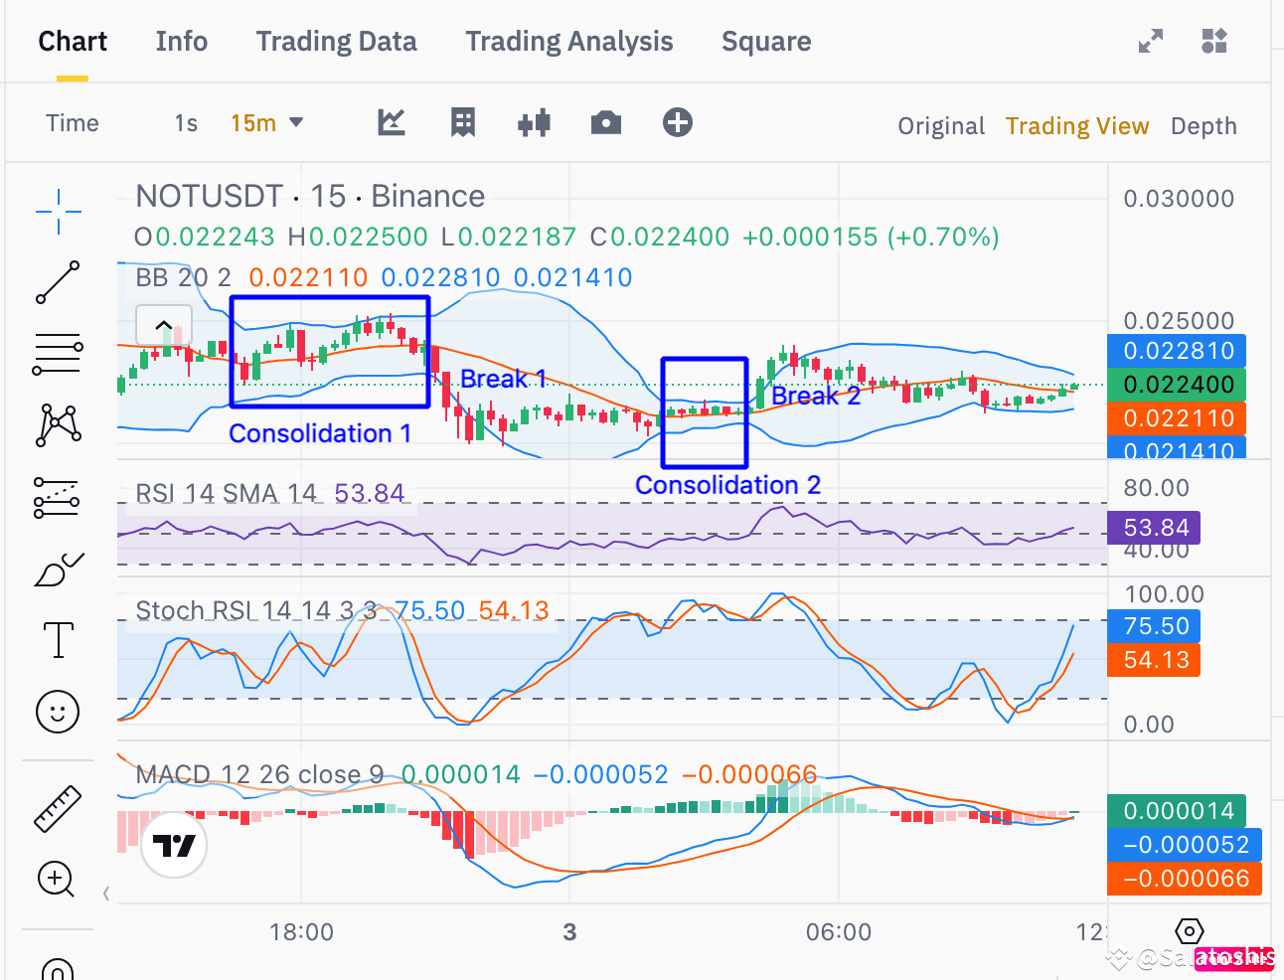
Task: Click the TradingView watermark logo
Action: [173, 847]
